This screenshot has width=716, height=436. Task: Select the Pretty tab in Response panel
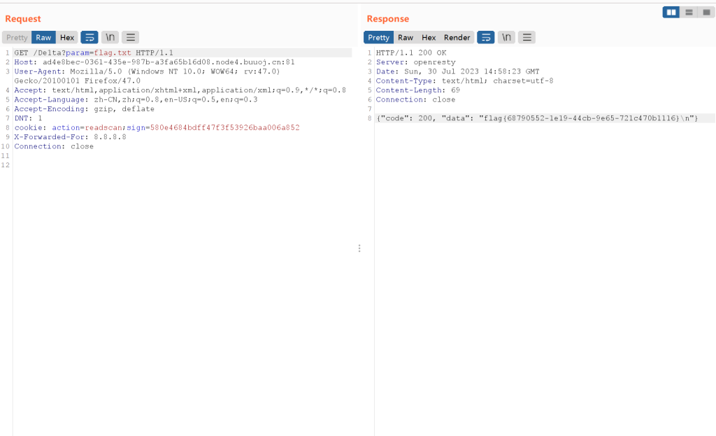point(378,38)
